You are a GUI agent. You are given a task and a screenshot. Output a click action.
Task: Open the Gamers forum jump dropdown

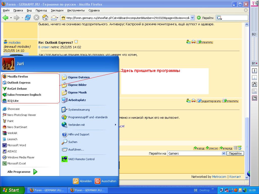pyautogui.click(x=196, y=154)
